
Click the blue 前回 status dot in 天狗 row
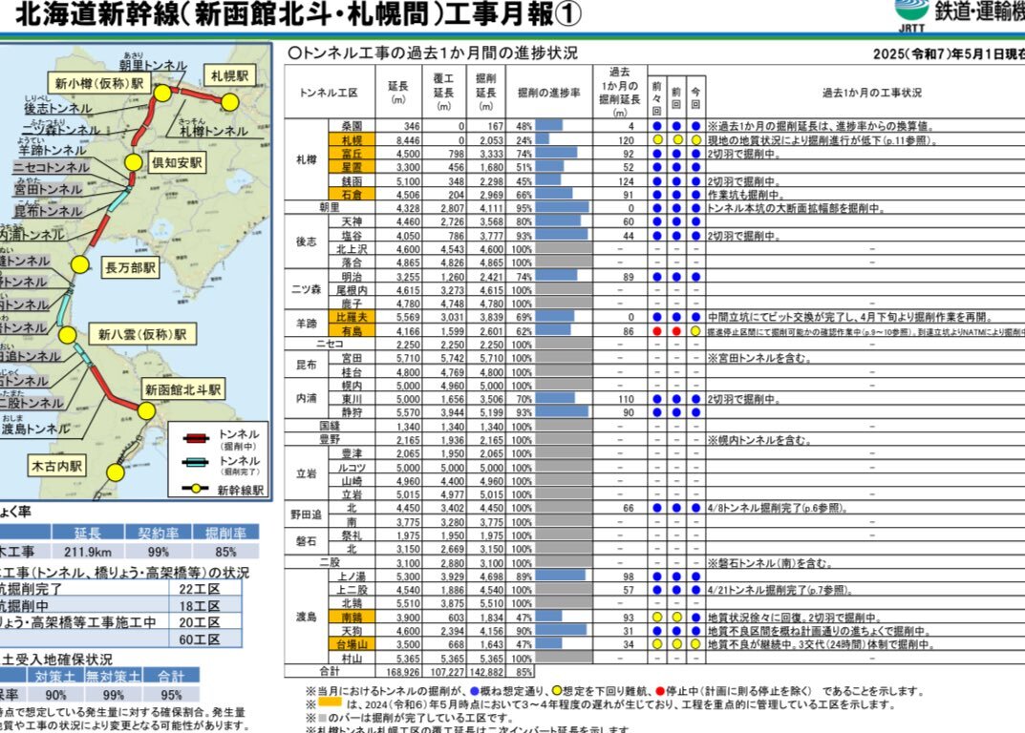(x=676, y=631)
